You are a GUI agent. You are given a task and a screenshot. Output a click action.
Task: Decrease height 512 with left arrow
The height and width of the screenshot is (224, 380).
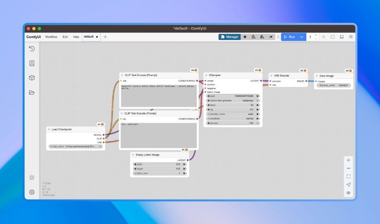[135, 169]
